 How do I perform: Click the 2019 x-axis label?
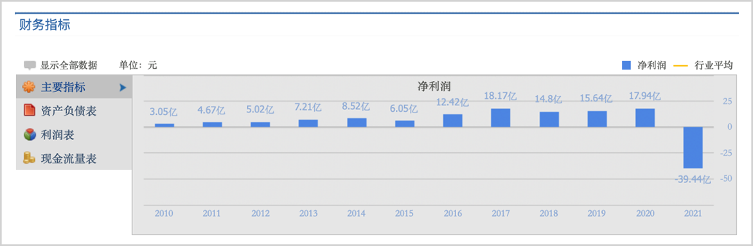click(x=596, y=214)
